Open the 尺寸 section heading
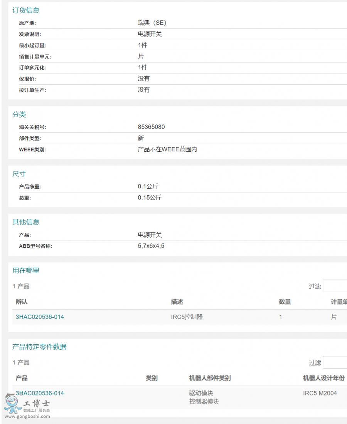Viewport: 347px width, 424px height. point(19,173)
